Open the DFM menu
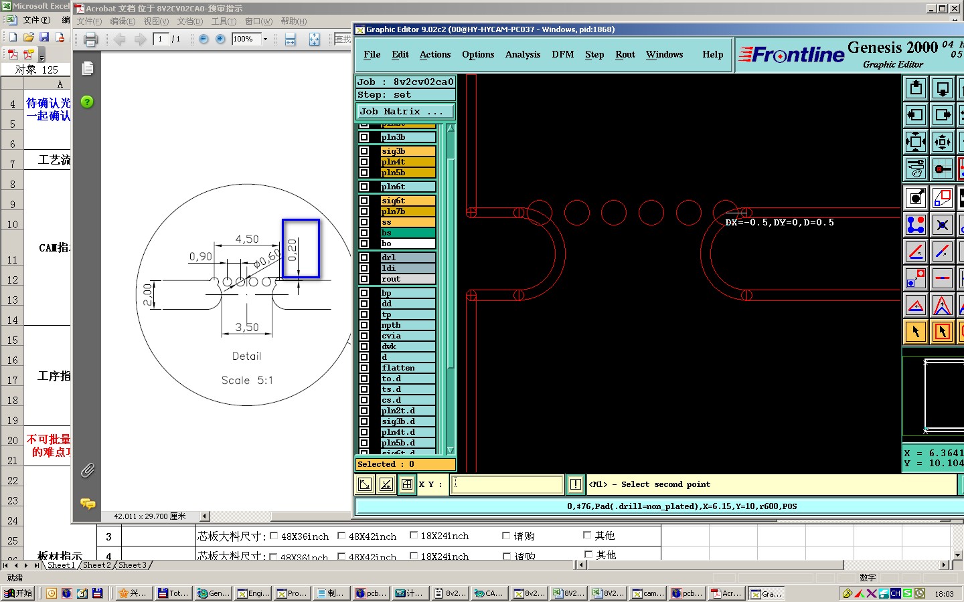Image resolution: width=964 pixels, height=602 pixels. pos(562,55)
